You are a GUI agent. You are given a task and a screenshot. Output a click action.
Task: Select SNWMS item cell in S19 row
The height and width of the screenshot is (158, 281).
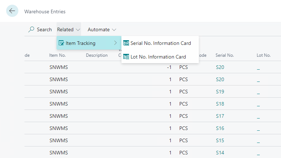pyautogui.click(x=59, y=92)
